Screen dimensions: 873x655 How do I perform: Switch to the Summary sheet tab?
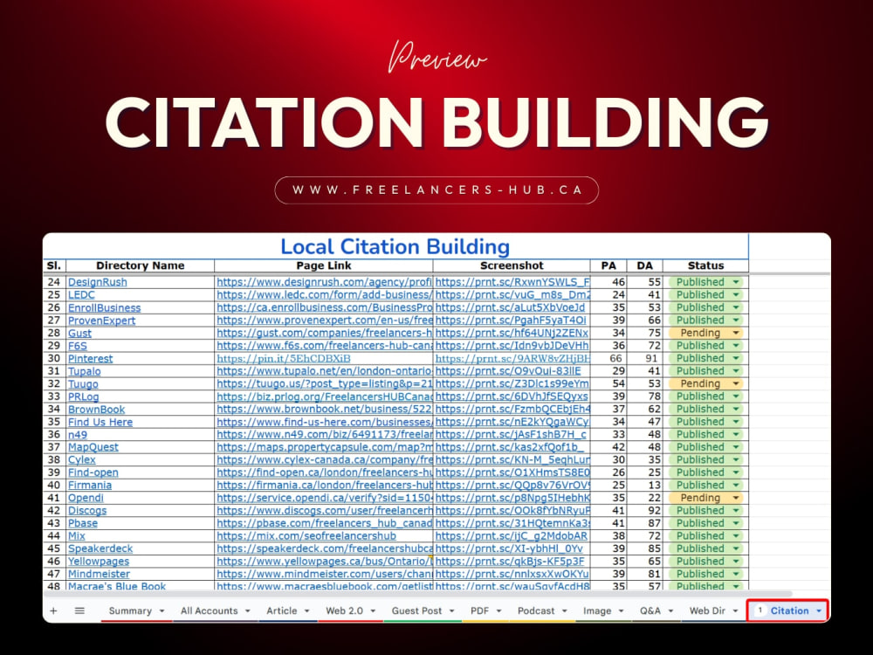pyautogui.click(x=130, y=611)
